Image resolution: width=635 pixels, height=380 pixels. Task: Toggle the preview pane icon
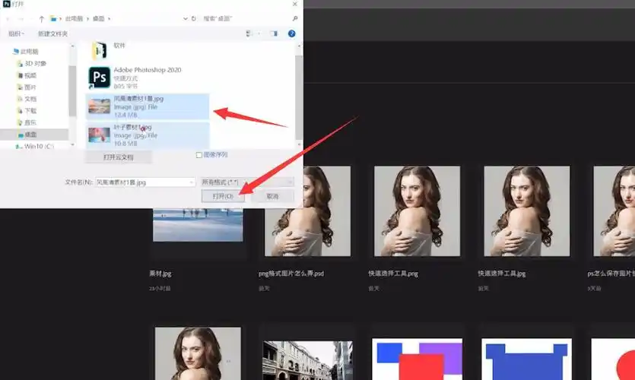(275, 33)
